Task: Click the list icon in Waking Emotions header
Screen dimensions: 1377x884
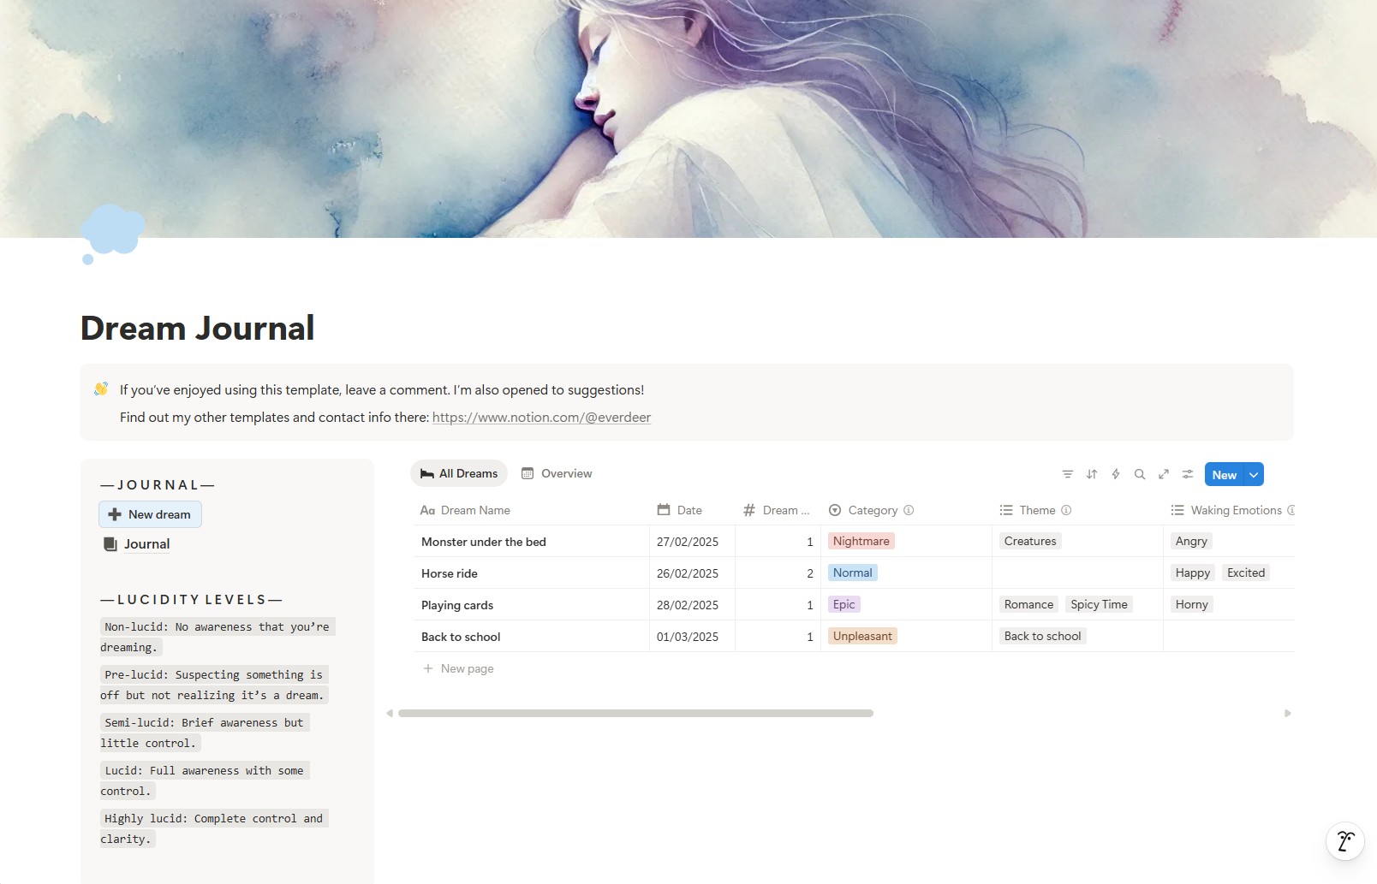Action: [x=1177, y=510]
